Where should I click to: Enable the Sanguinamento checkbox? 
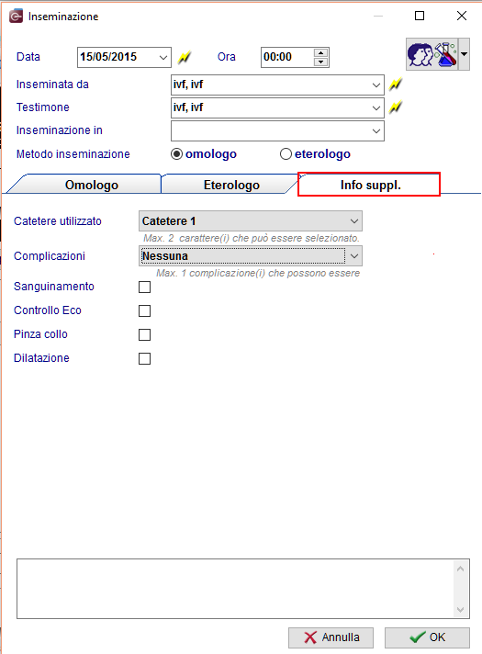pos(145,287)
